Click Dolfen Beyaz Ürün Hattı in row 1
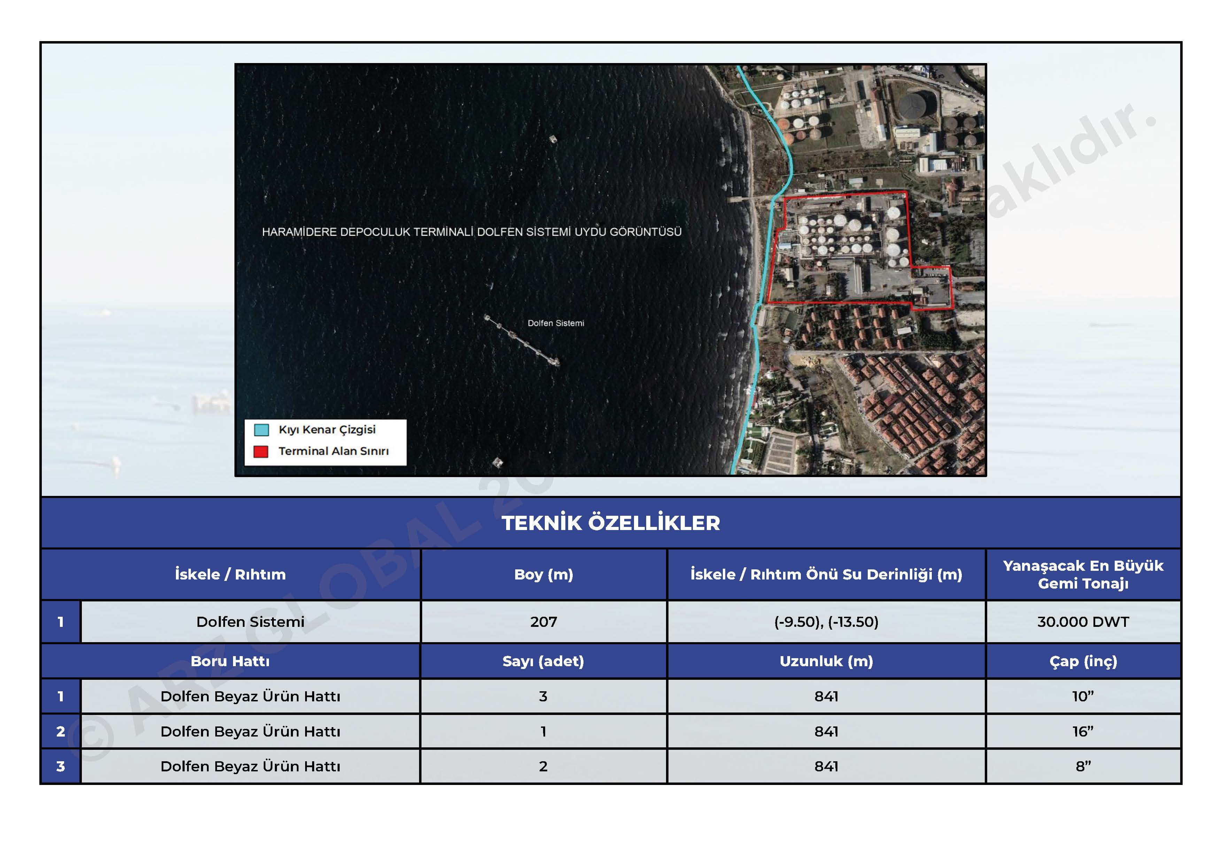The image size is (1222, 864). pyautogui.click(x=251, y=696)
